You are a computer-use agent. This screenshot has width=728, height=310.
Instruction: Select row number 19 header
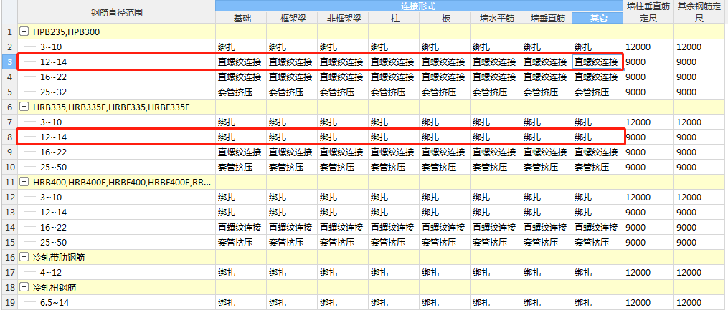(9, 302)
